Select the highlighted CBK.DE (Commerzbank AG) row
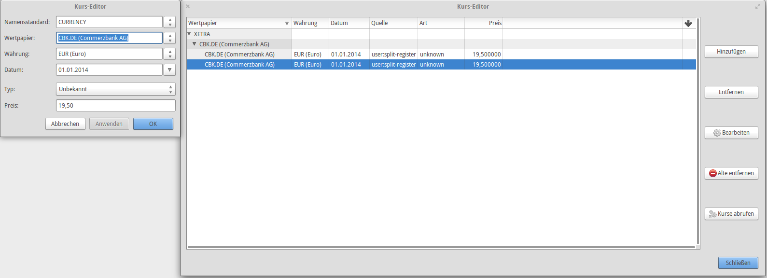This screenshot has height=278, width=767. coord(441,65)
